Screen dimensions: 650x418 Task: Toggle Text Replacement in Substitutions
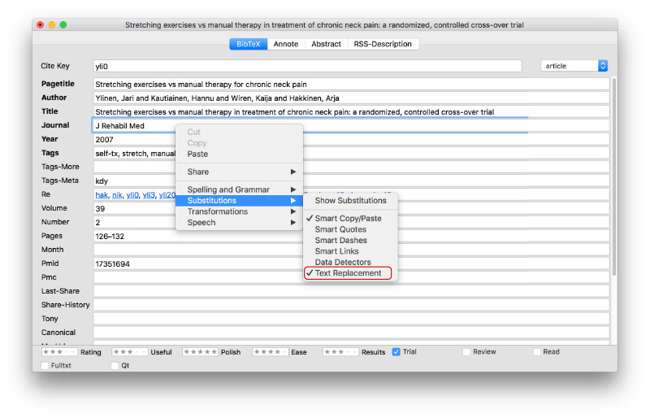tap(348, 273)
